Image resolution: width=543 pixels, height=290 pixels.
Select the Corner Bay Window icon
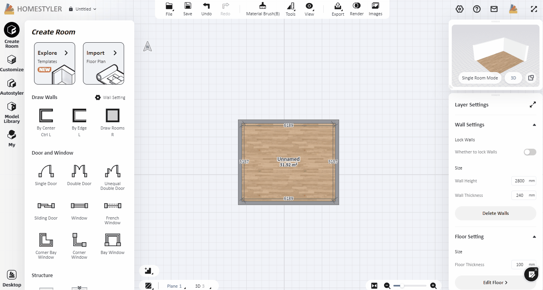(x=46, y=240)
